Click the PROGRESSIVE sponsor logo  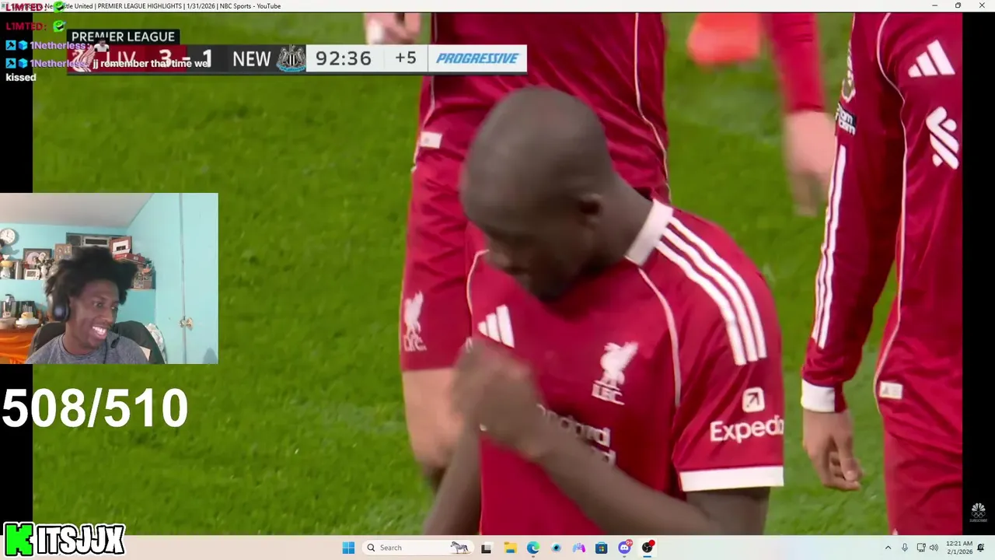[x=477, y=58]
